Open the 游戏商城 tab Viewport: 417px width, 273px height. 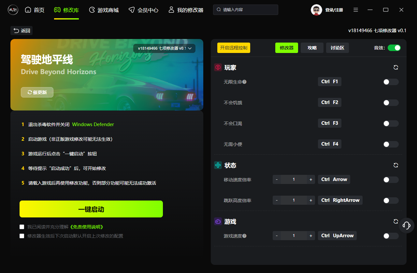(x=104, y=10)
